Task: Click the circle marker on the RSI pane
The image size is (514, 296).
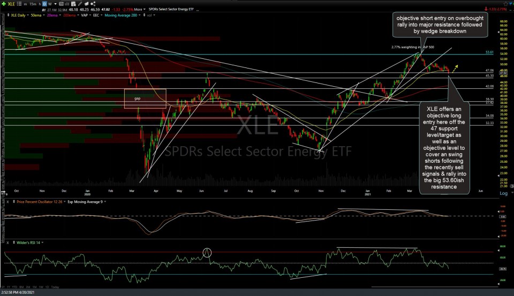Action: 207,253
